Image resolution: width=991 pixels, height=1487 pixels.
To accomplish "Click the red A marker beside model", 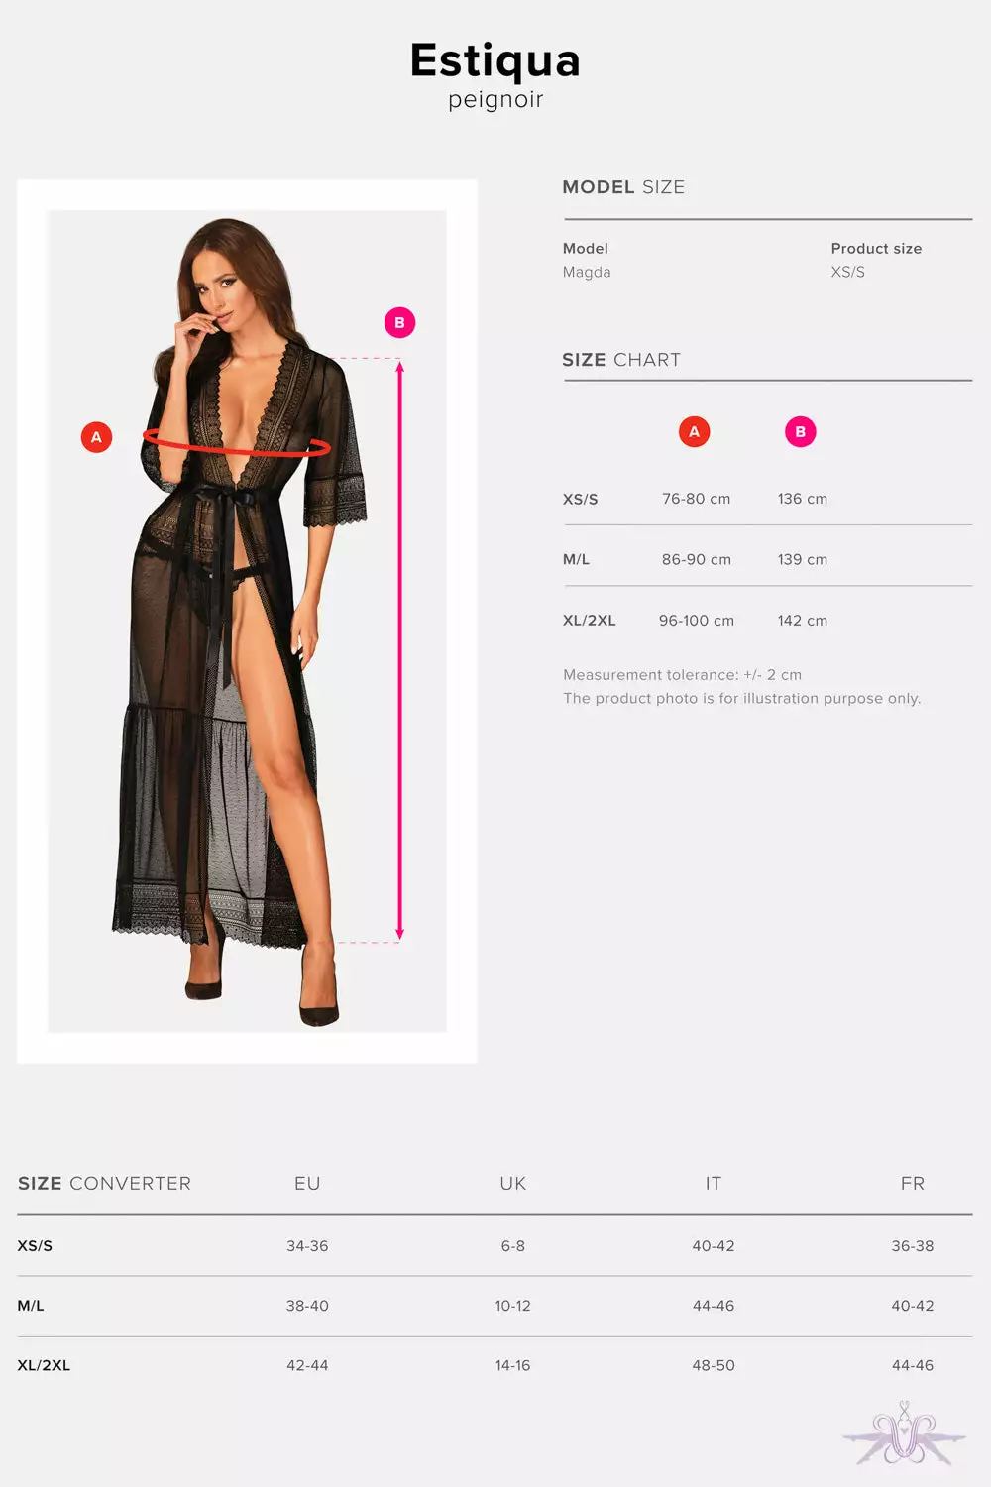I will click(x=96, y=437).
